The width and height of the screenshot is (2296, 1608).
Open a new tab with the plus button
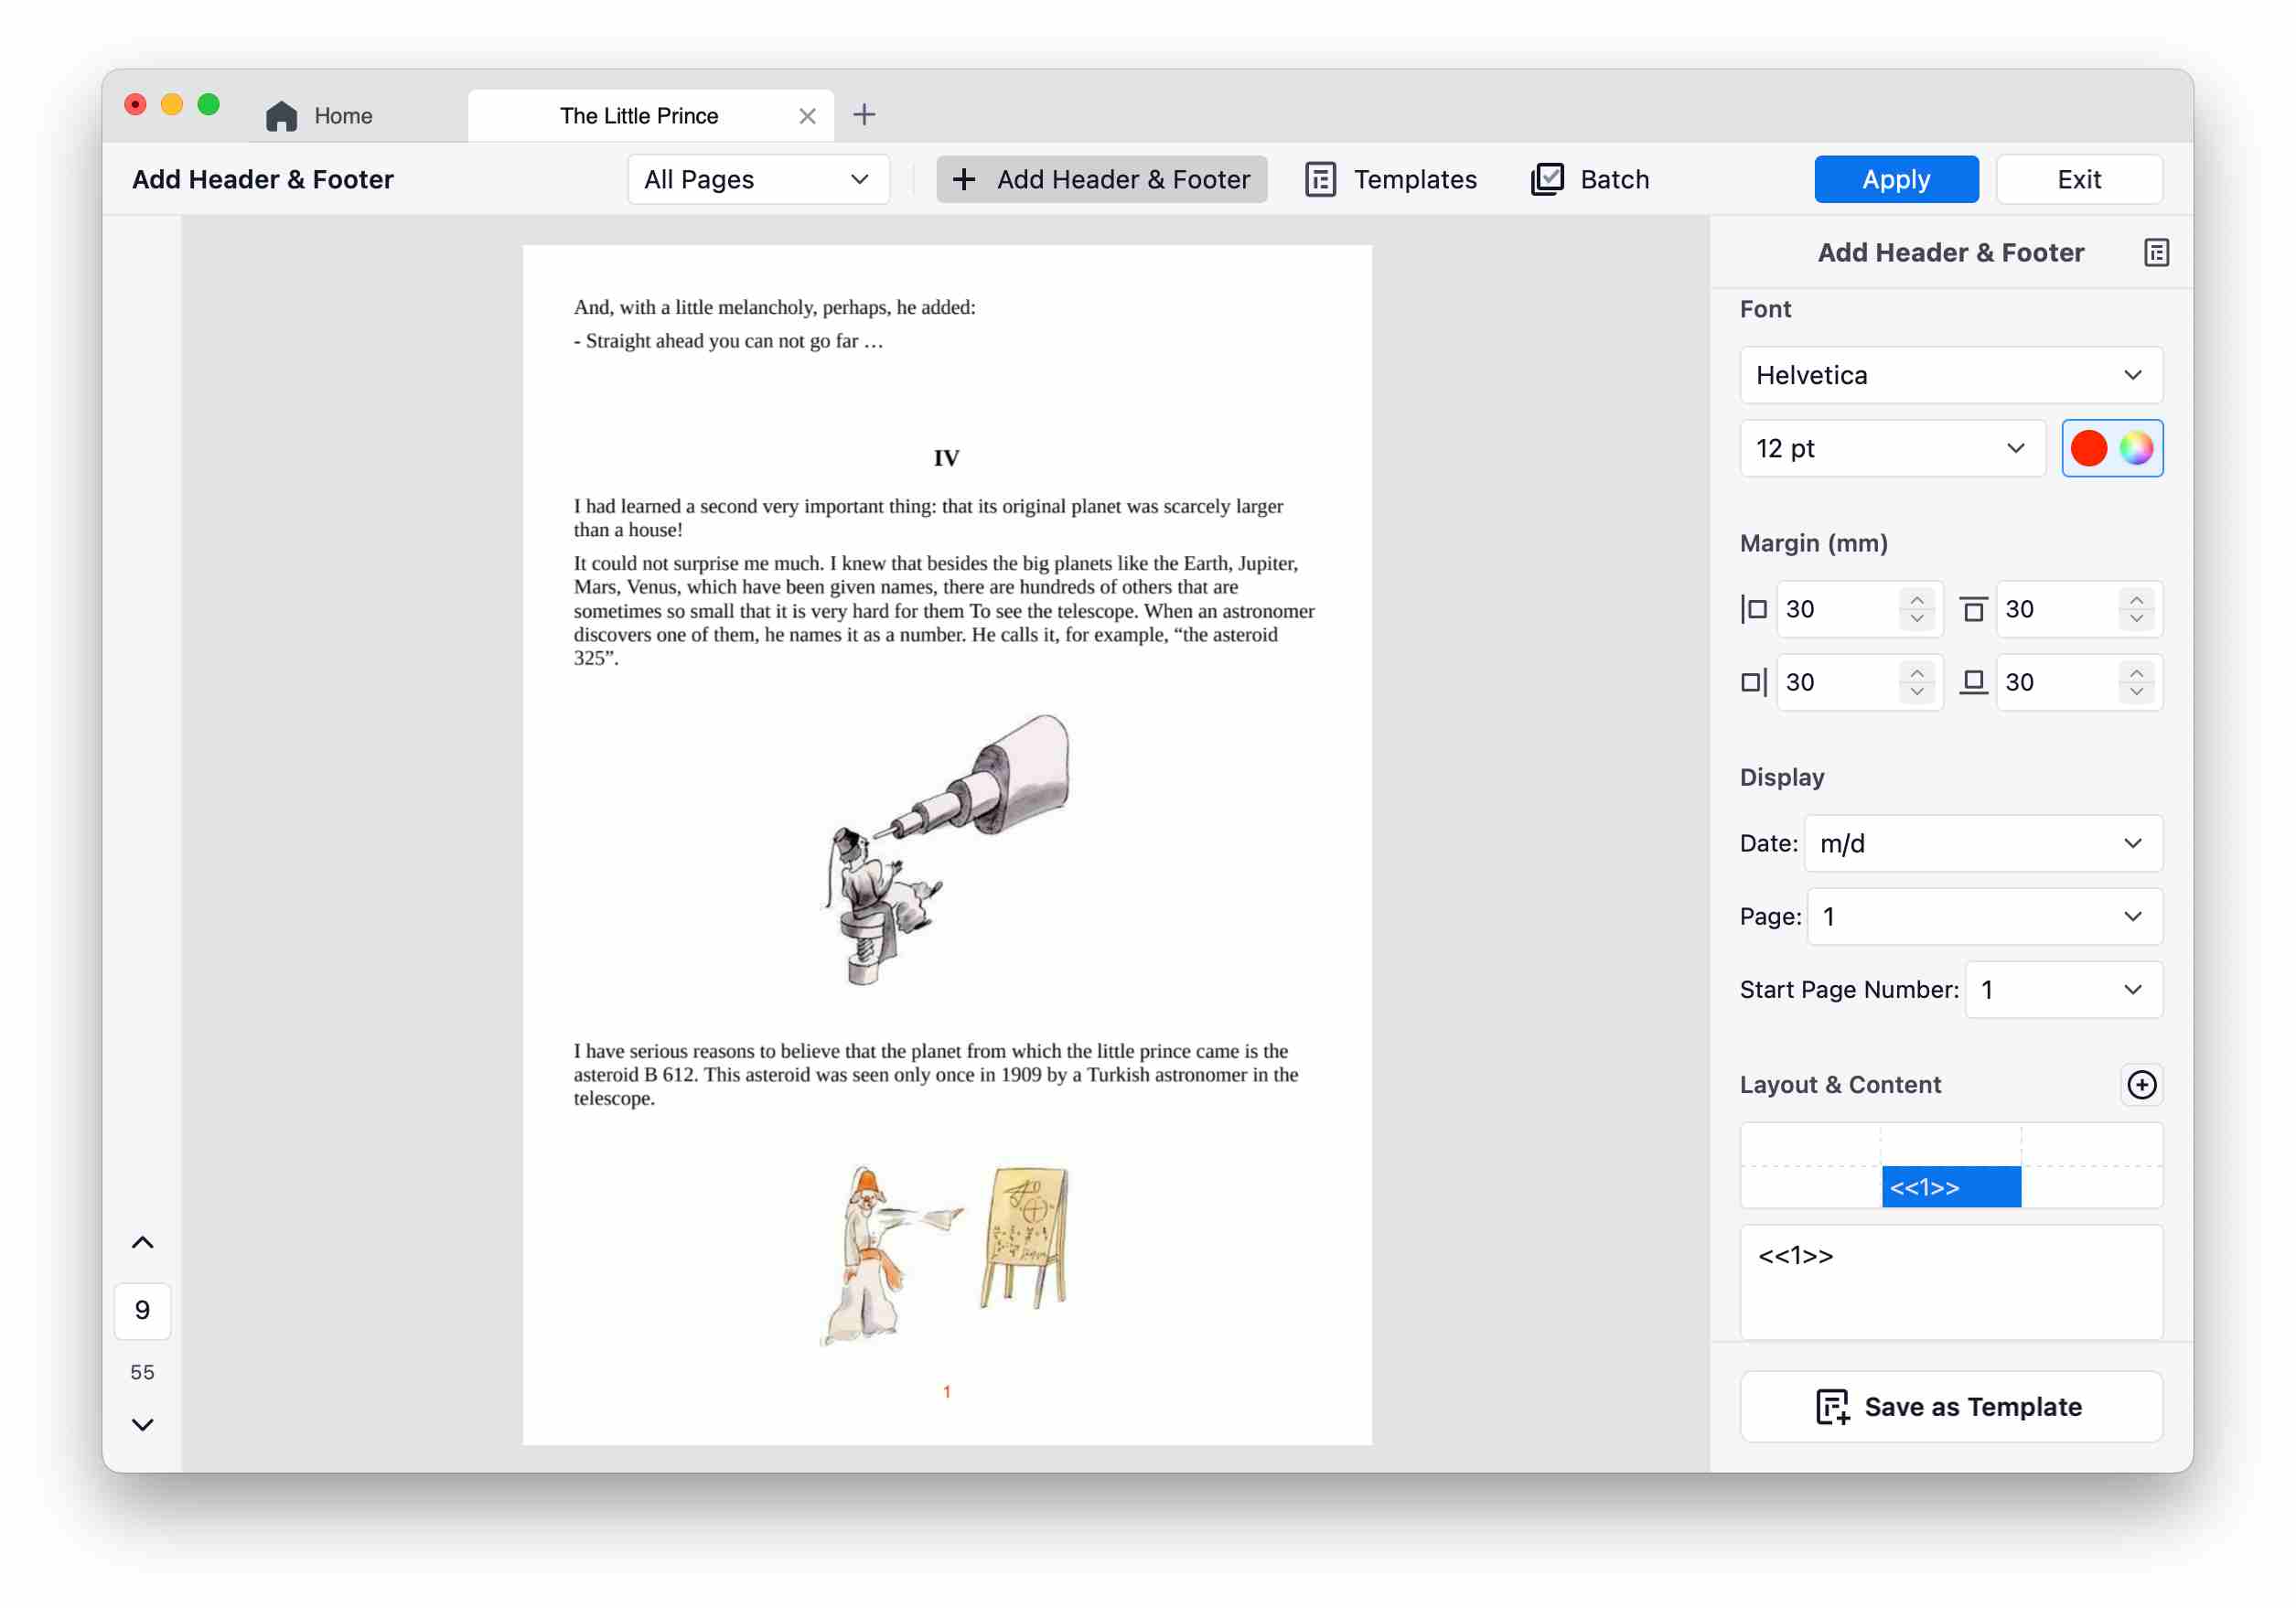(863, 114)
